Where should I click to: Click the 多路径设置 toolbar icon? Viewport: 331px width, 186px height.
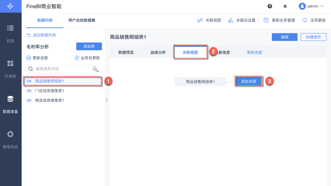click(x=230, y=20)
